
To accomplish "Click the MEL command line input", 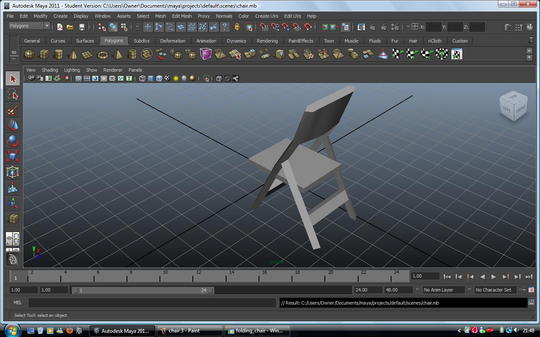I will 152,302.
